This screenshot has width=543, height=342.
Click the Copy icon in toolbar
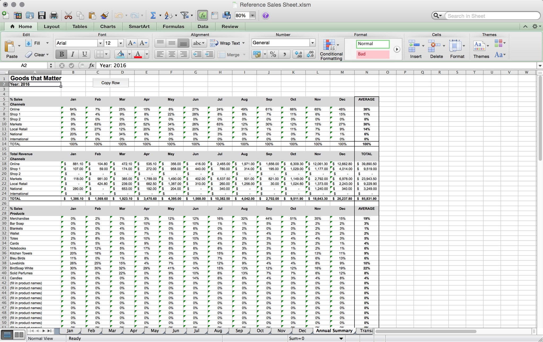point(80,15)
